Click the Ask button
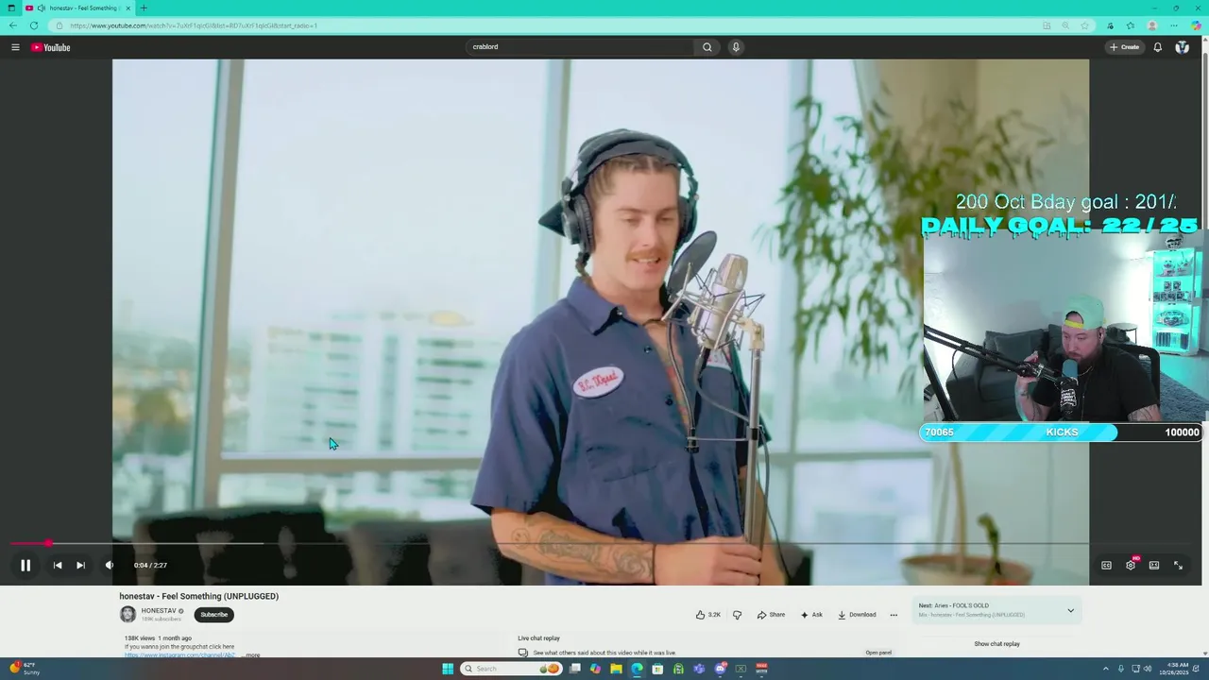 (811, 615)
